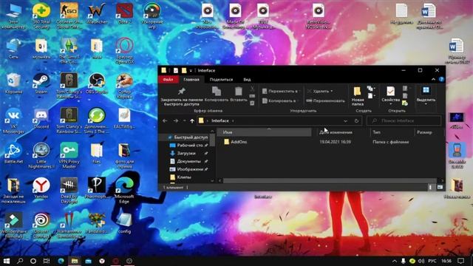Click the blue Help question mark icon
Screen dimensions: 473x266
[x=441, y=79]
